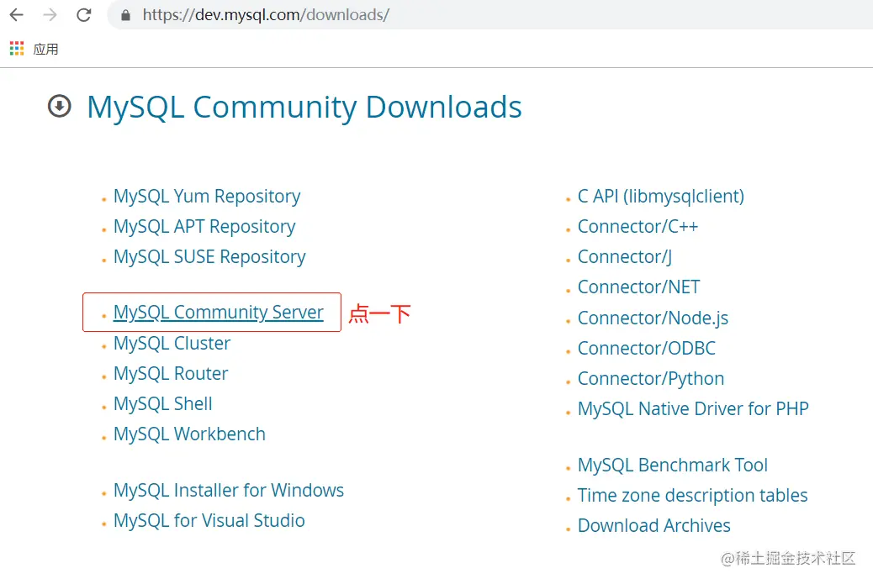Open Connector/NET link
873x584 pixels.
click(x=639, y=287)
